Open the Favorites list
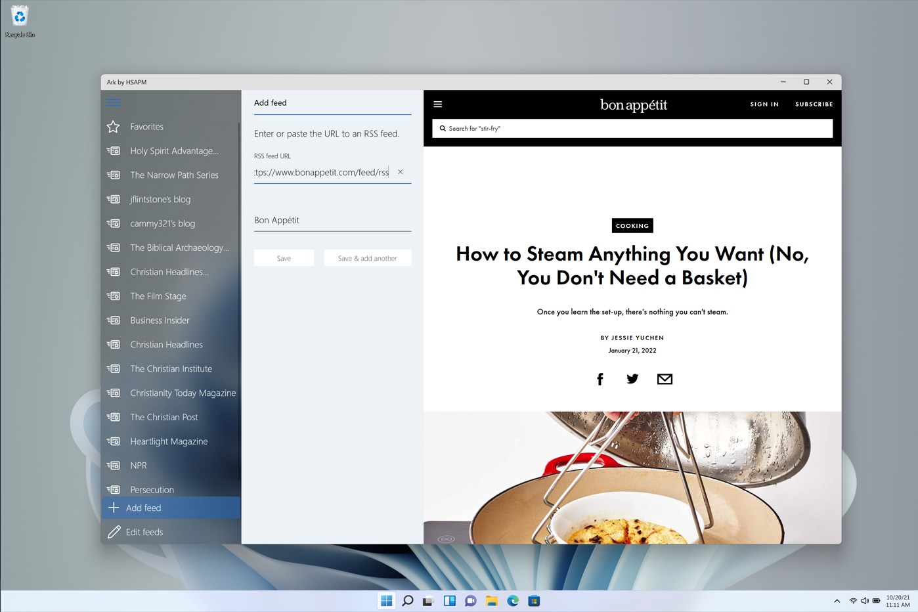The height and width of the screenshot is (612, 918). click(171, 127)
